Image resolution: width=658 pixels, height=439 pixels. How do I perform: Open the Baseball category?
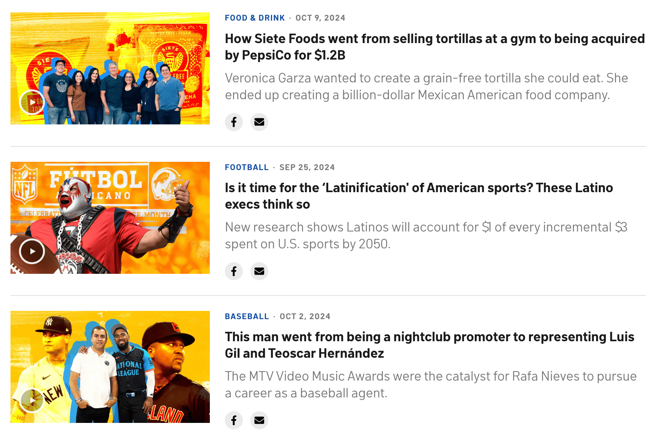(x=247, y=317)
